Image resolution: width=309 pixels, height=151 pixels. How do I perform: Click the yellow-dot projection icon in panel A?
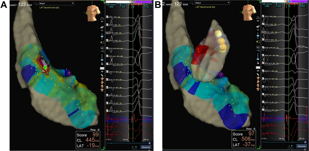102,42
